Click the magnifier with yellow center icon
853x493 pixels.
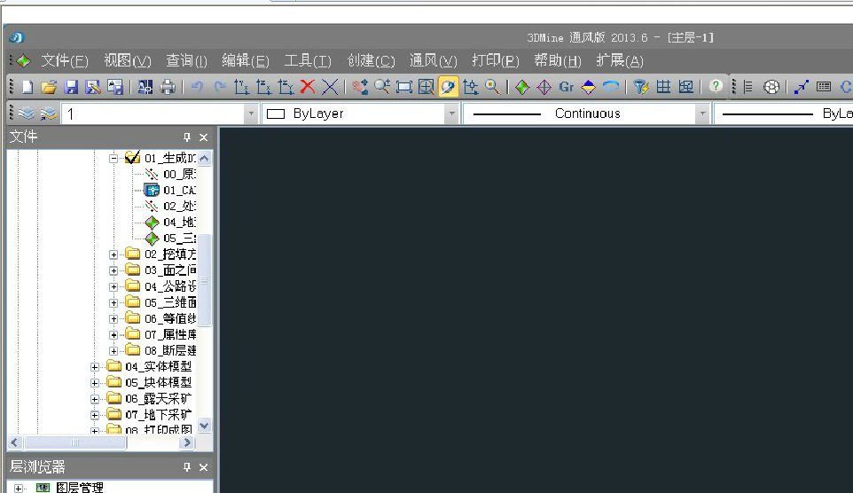(492, 87)
